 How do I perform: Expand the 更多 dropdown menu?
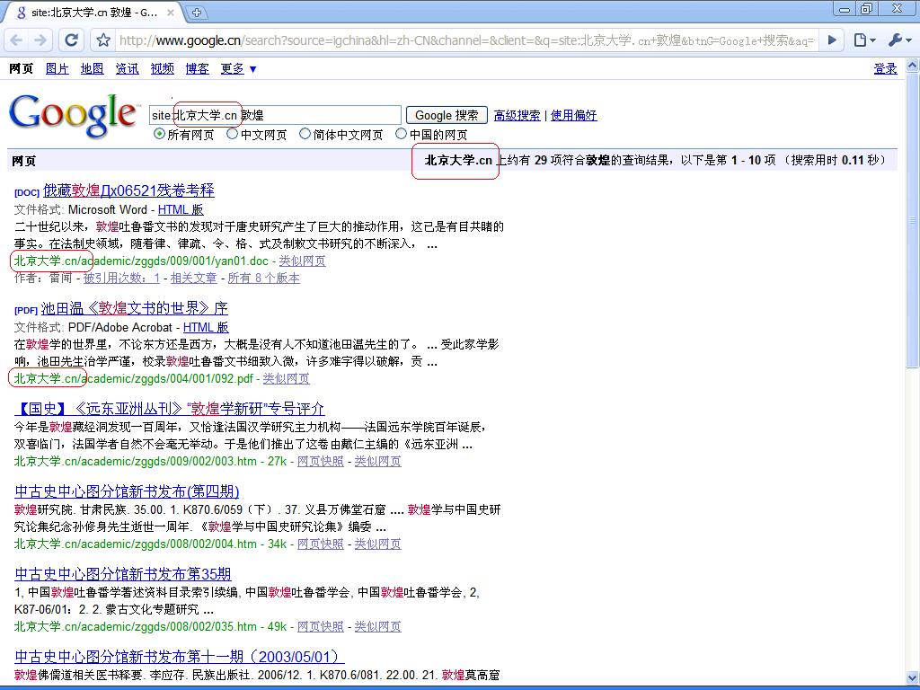[238, 68]
